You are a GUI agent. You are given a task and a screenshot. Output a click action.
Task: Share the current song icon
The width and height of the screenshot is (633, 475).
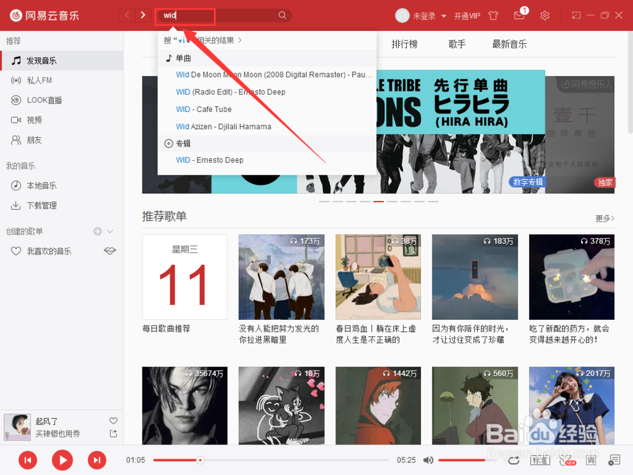click(113, 433)
